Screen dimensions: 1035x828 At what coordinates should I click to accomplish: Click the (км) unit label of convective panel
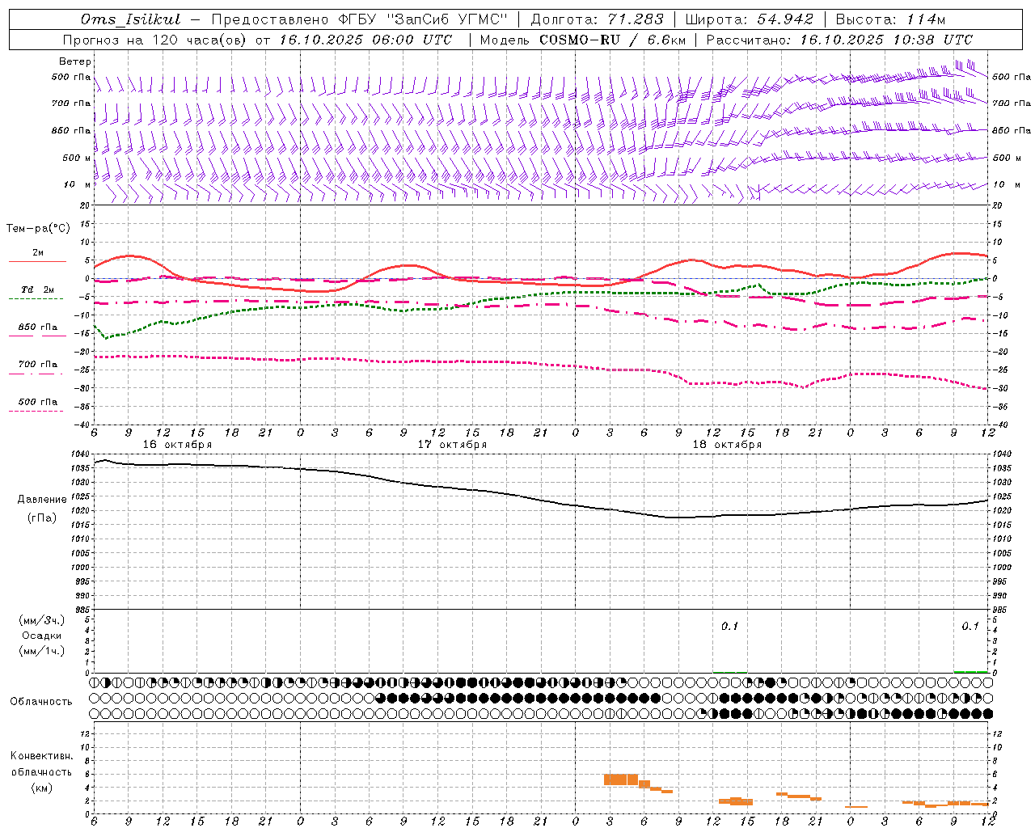click(x=41, y=788)
